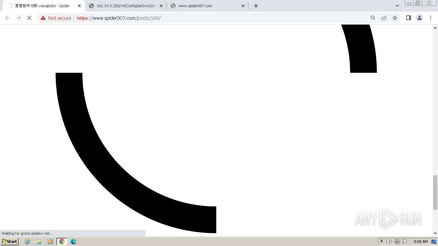The image size is (438, 246).
Task: Close the 162.14.3.250 tab
Action: (x=161, y=6)
